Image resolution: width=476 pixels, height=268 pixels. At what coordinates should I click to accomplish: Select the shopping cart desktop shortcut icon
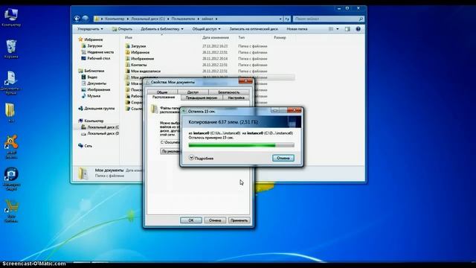click(x=11, y=211)
